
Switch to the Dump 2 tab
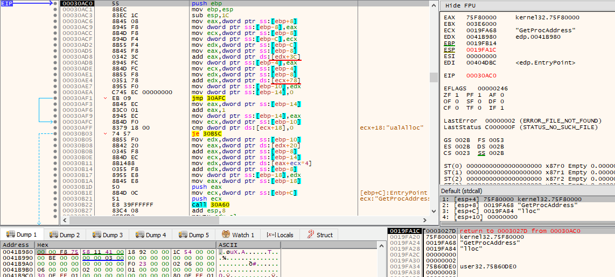coord(65,235)
